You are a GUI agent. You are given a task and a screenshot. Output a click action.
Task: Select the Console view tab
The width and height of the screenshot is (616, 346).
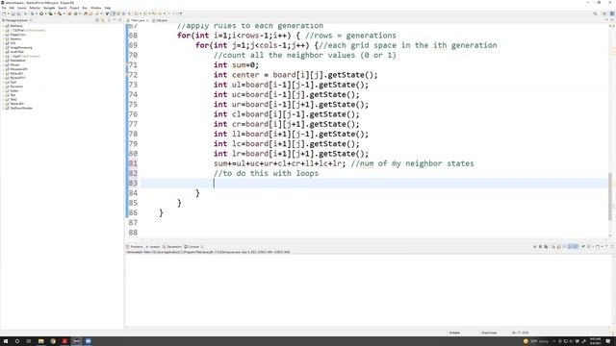point(192,247)
